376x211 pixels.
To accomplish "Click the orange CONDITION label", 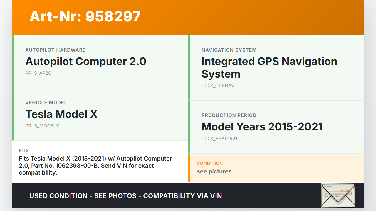I will pyautogui.click(x=210, y=163).
